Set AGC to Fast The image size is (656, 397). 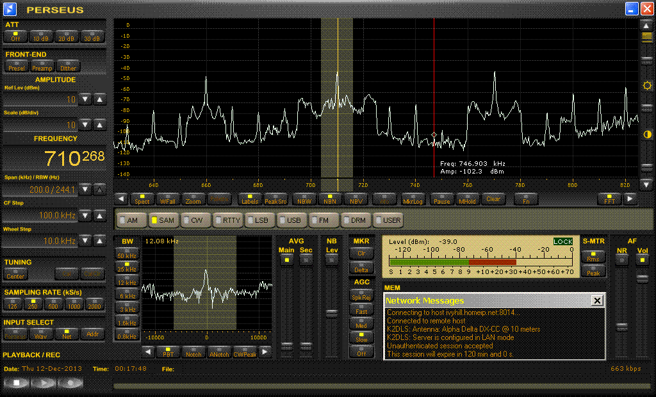click(361, 309)
